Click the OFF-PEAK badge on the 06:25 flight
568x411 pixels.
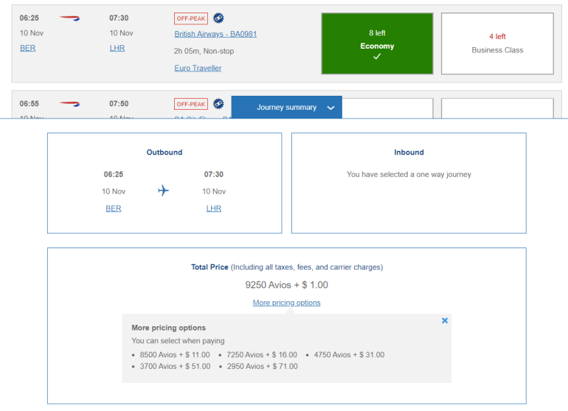coord(190,18)
